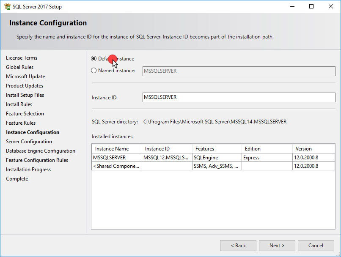341x257 pixels.
Task: Click the Instance Configuration step in sidebar
Action: pyautogui.click(x=33, y=132)
